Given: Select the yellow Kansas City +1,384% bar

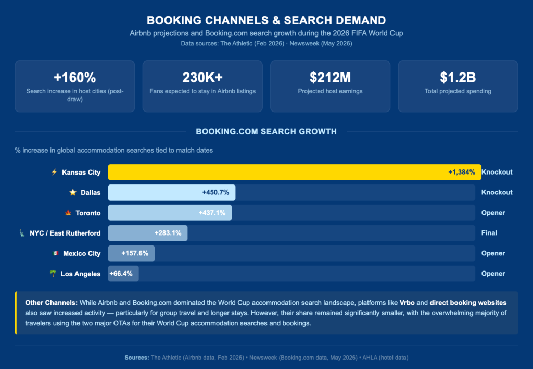Looking at the screenshot, I should [x=295, y=172].
